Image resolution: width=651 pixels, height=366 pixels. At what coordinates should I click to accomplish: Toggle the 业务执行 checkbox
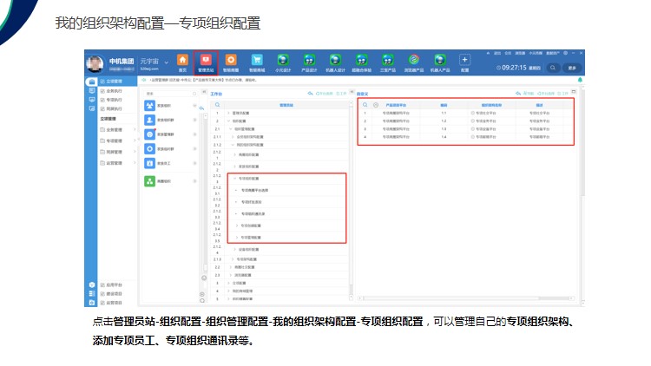pyautogui.click(x=103, y=88)
